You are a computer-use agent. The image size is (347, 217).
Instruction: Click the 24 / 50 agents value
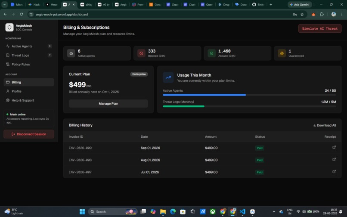click(x=330, y=90)
